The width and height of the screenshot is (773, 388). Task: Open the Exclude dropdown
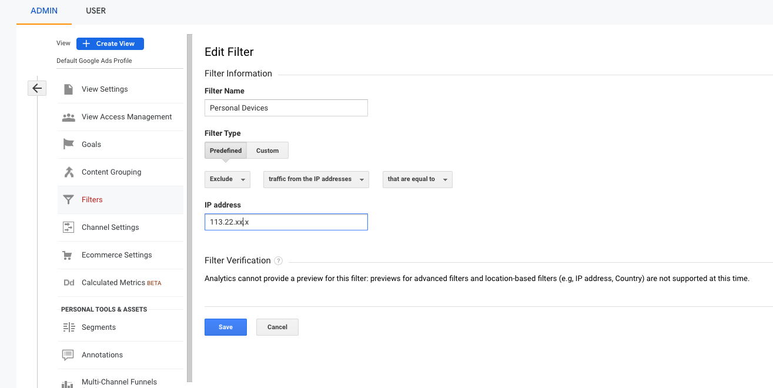pos(227,179)
